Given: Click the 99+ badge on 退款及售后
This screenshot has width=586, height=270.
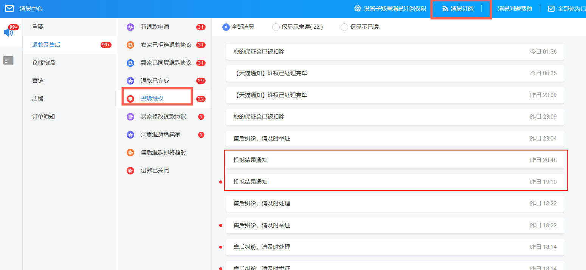Looking at the screenshot, I should tap(106, 45).
